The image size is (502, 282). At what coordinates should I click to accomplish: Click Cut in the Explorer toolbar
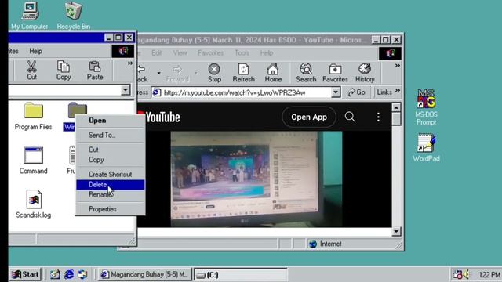point(31,70)
